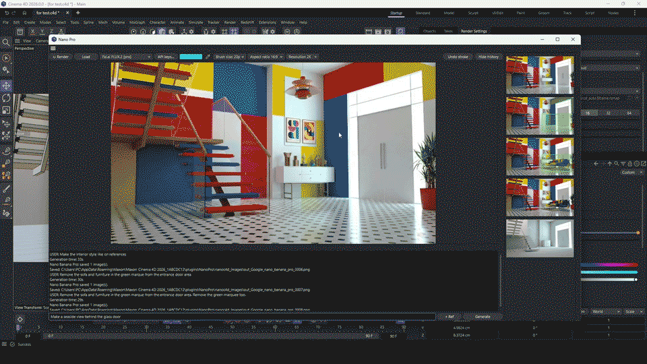Click the Undo stroke button
The width and height of the screenshot is (647, 364).
(458, 57)
